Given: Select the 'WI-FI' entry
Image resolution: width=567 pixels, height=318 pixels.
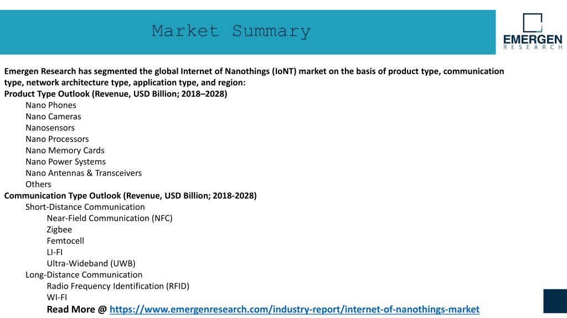Looking at the screenshot, I should tap(57, 298).
